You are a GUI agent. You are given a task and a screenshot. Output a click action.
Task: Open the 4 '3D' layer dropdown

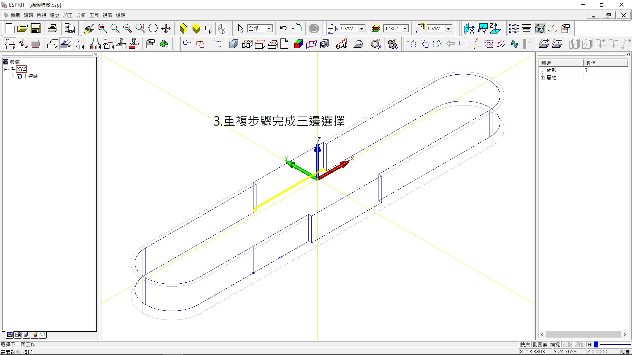click(x=405, y=29)
